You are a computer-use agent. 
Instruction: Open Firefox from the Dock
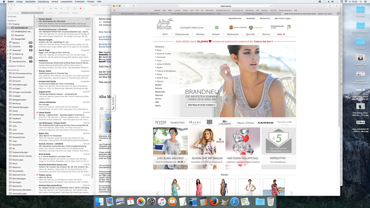point(213,202)
